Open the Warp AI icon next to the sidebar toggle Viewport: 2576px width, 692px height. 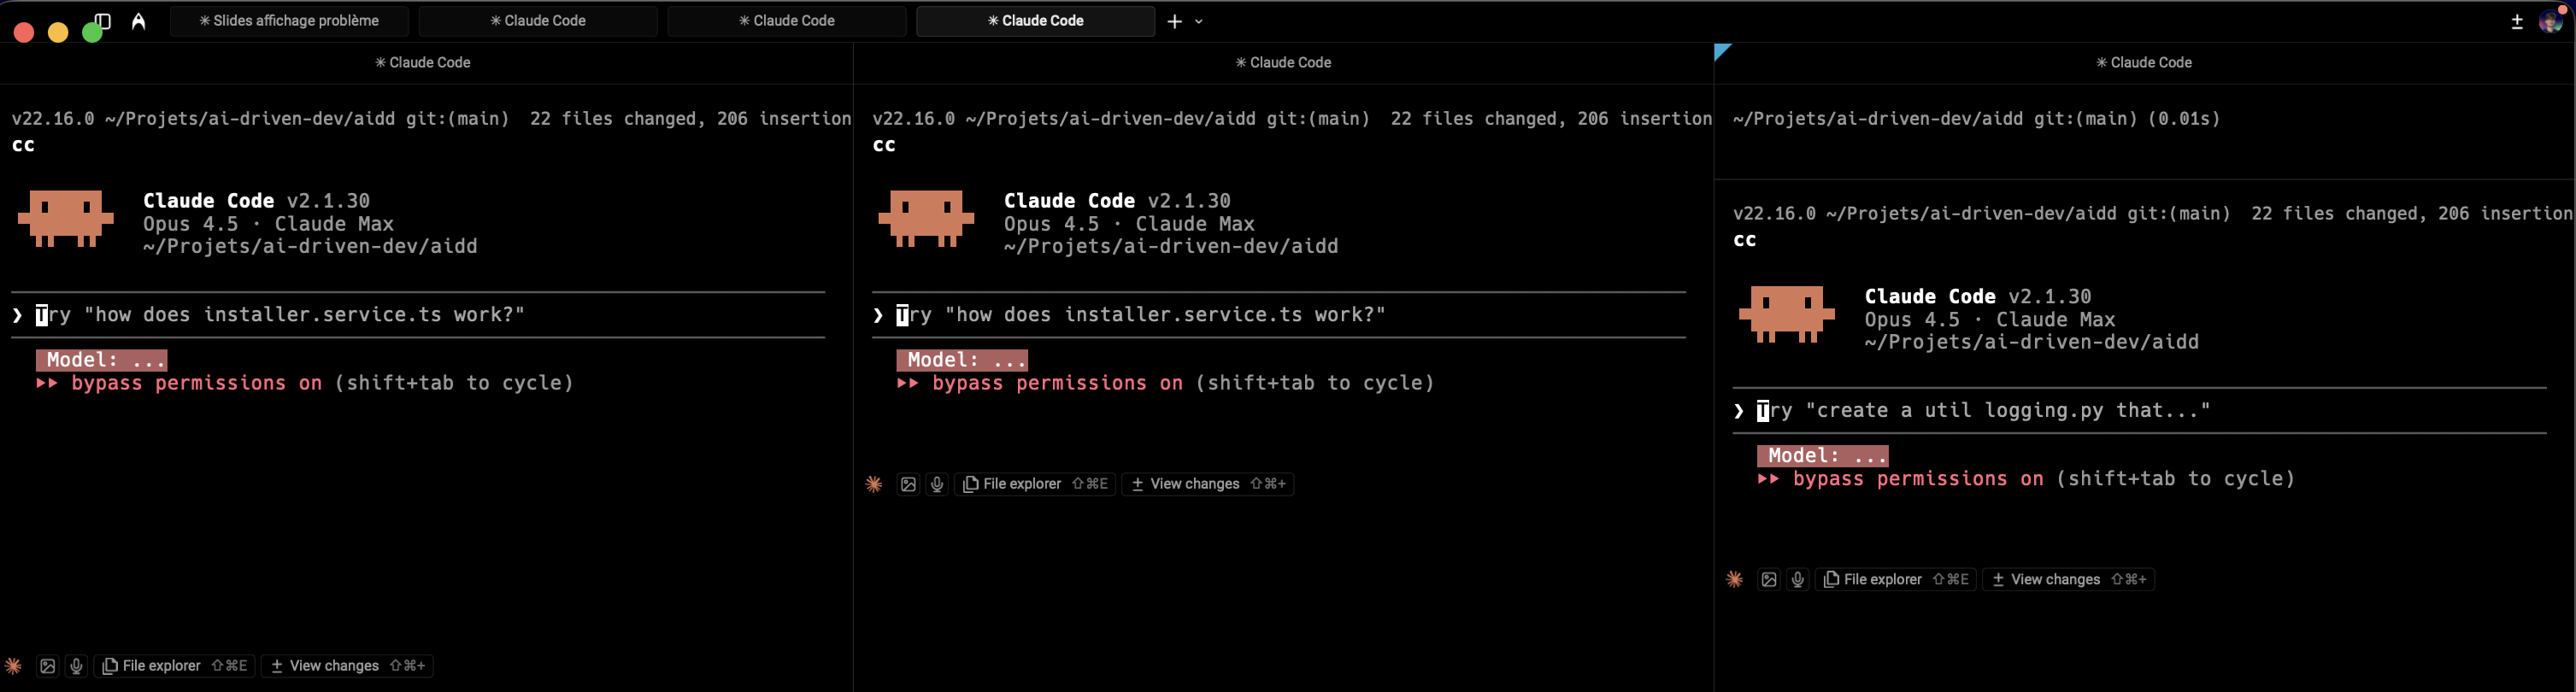click(x=139, y=21)
